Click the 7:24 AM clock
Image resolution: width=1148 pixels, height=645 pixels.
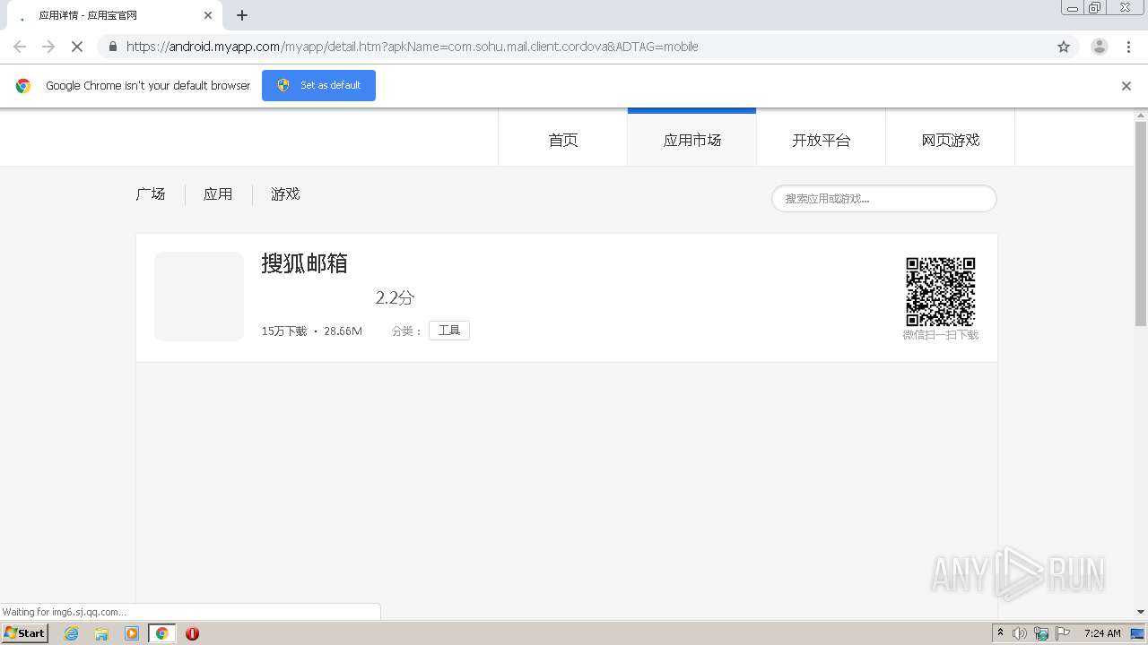pyautogui.click(x=1102, y=633)
